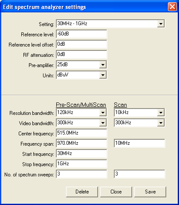Select Scan Frequency span 10MHz field

(x=139, y=143)
